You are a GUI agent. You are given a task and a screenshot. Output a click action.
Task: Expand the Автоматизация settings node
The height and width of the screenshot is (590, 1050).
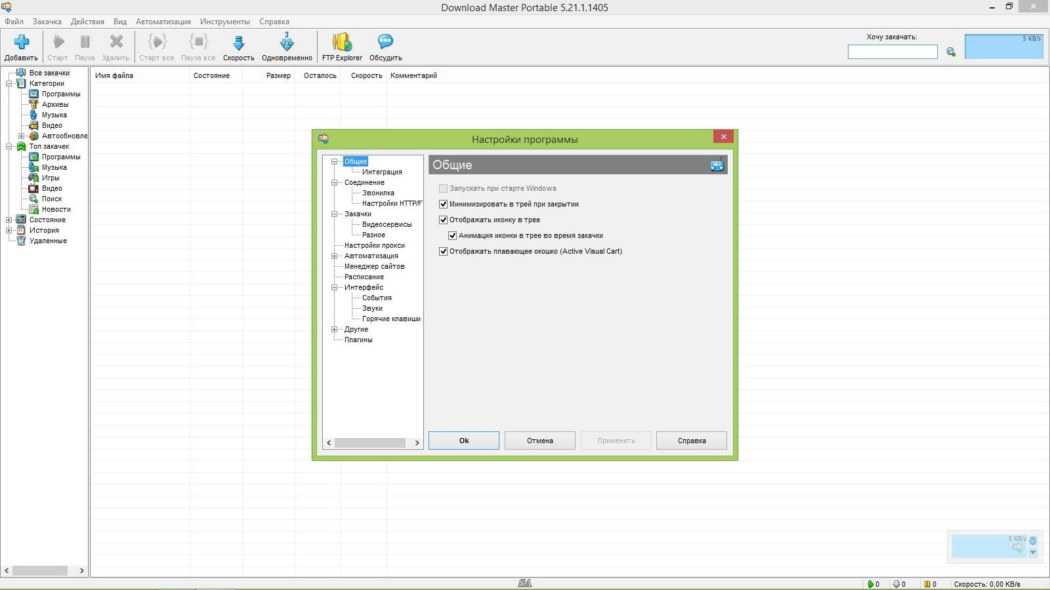coord(334,256)
